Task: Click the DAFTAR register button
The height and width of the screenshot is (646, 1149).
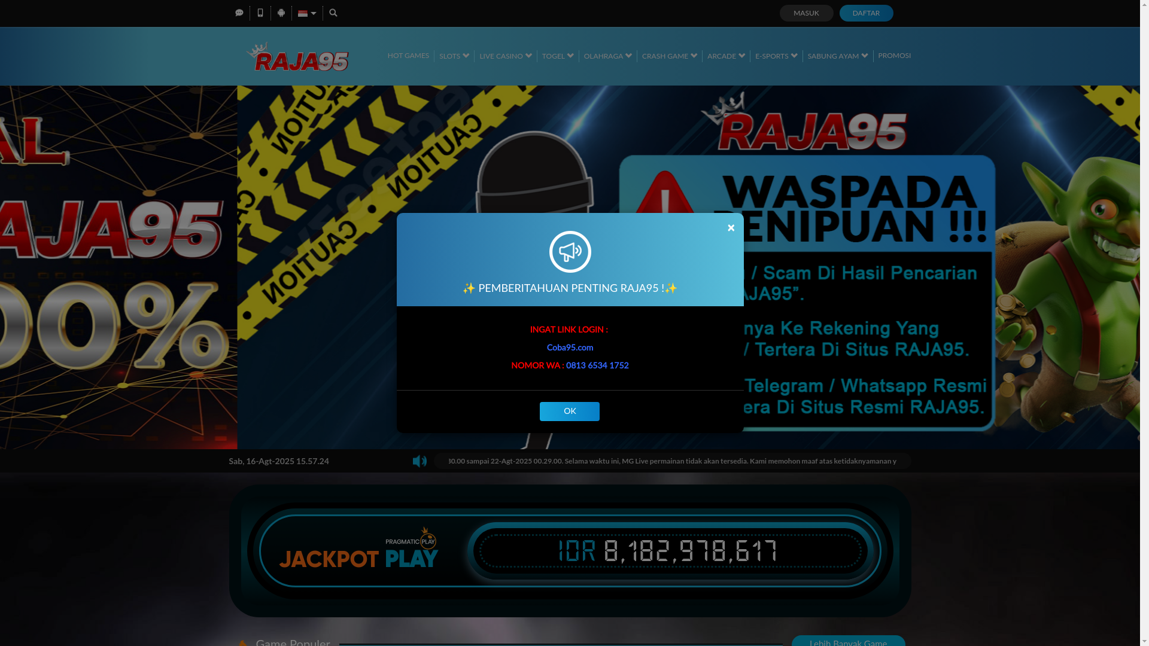Action: click(866, 13)
